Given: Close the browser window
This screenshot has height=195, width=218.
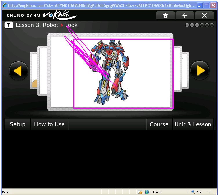Looking at the screenshot, I should [x=213, y=5].
